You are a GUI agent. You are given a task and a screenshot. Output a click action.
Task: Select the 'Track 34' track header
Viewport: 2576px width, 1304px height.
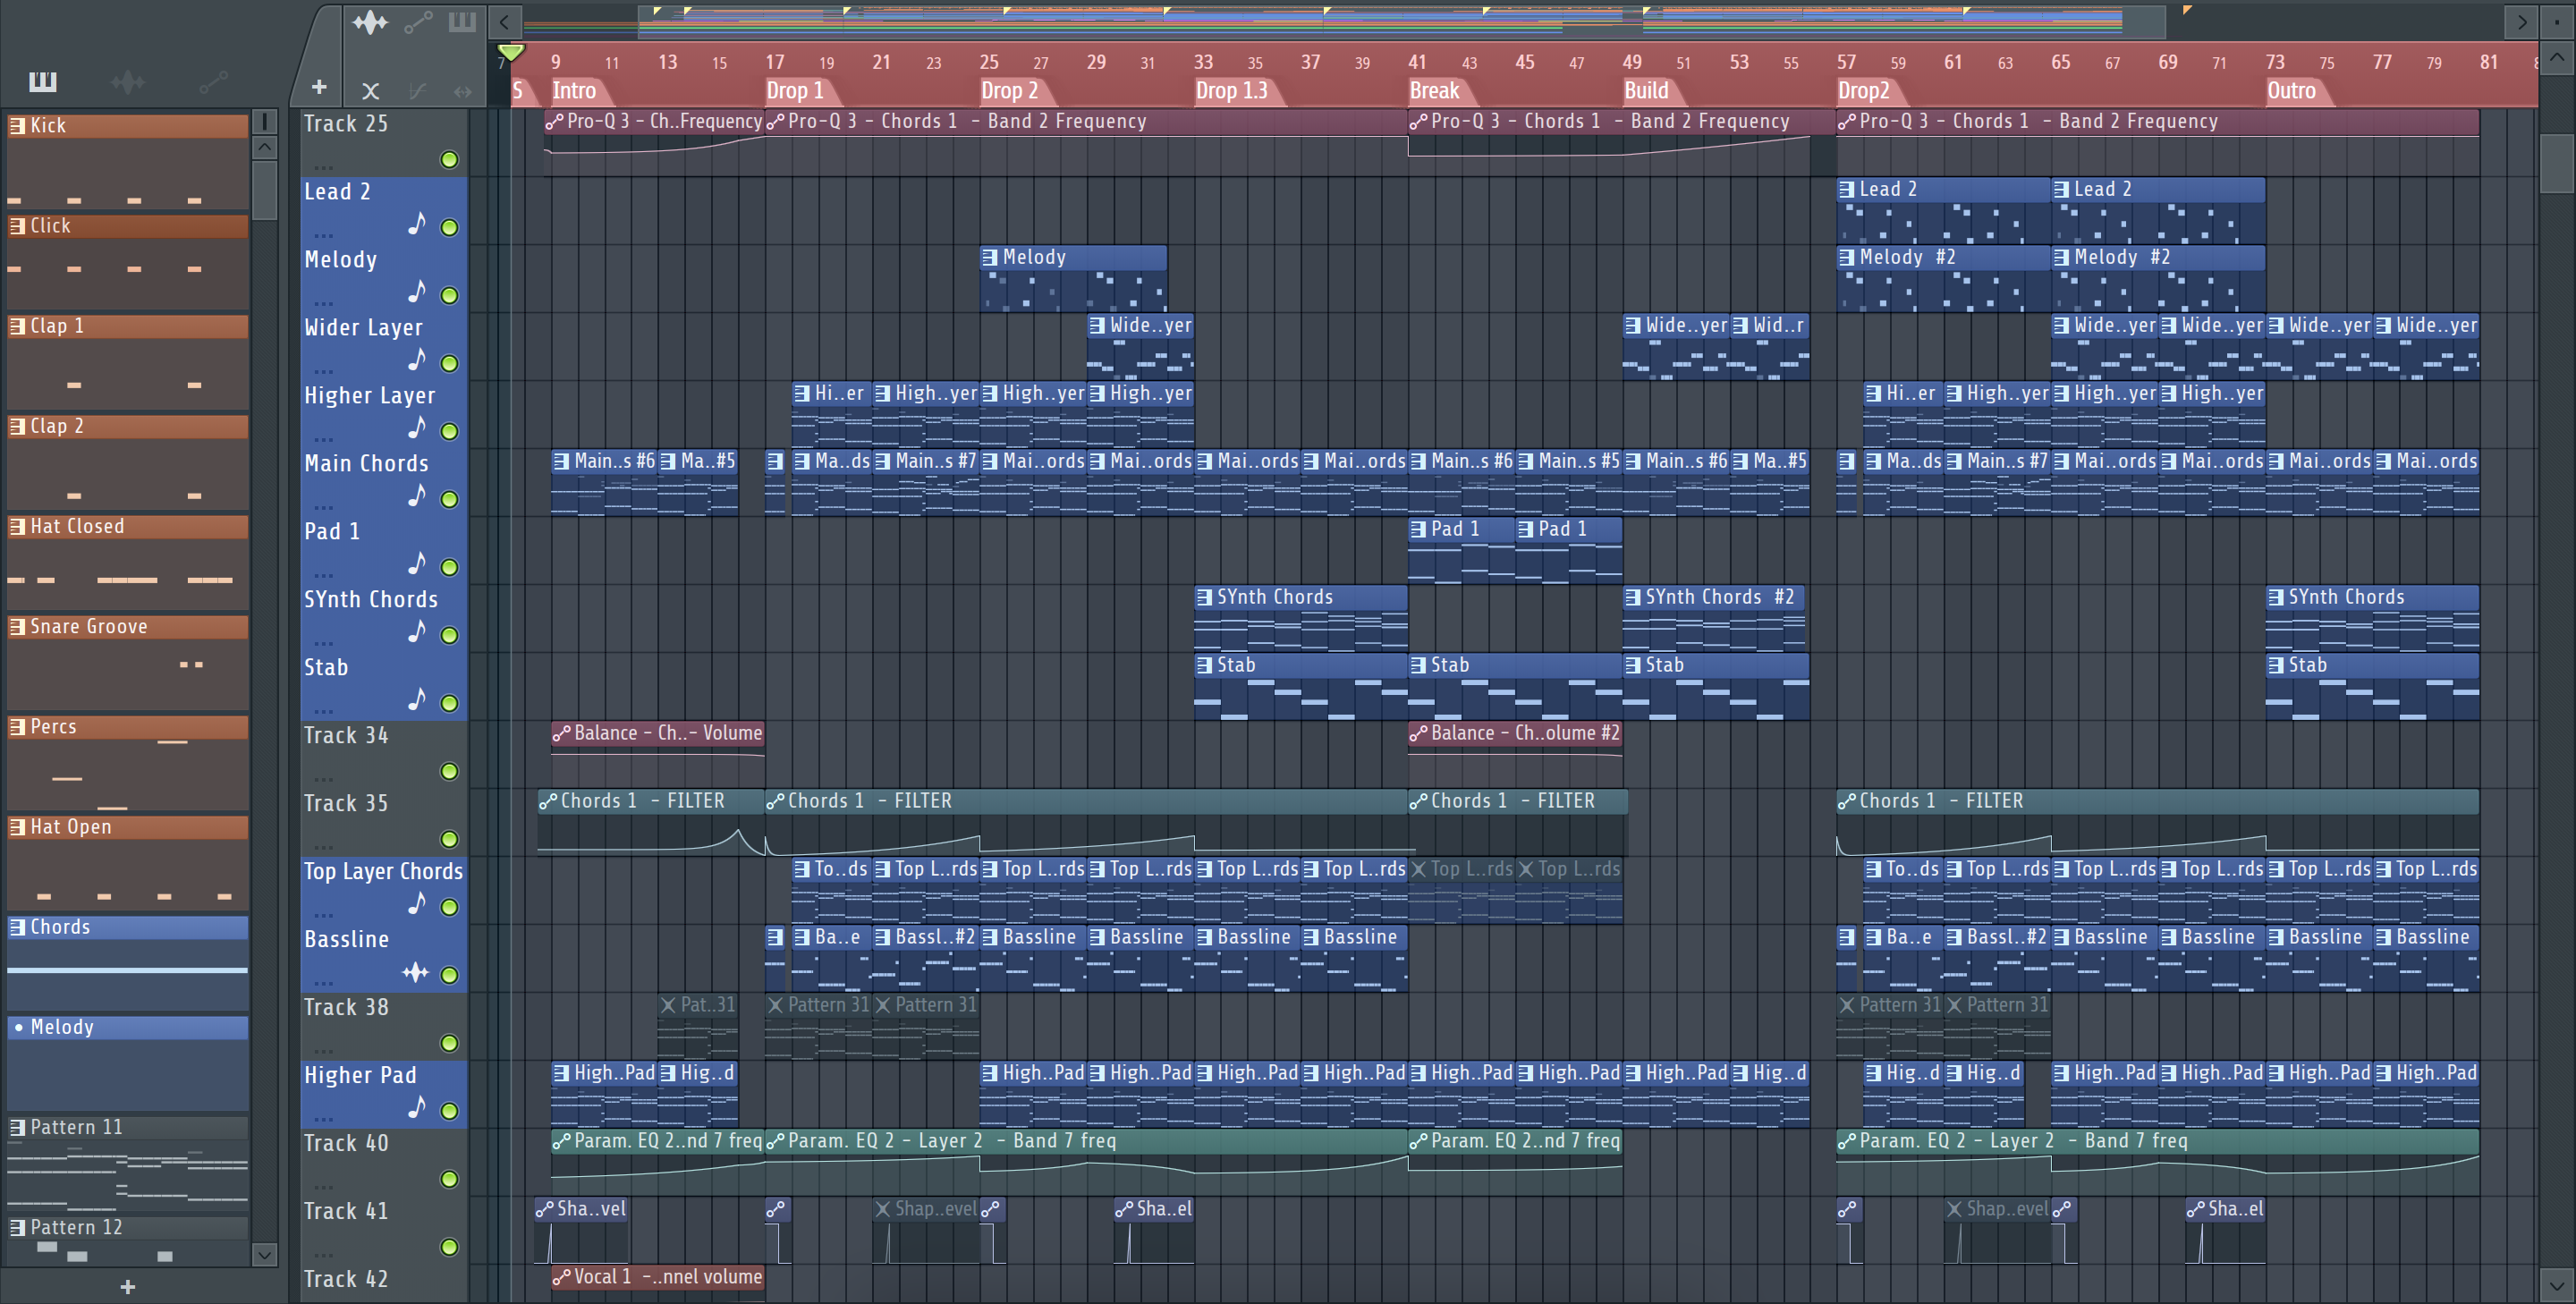tap(384, 755)
